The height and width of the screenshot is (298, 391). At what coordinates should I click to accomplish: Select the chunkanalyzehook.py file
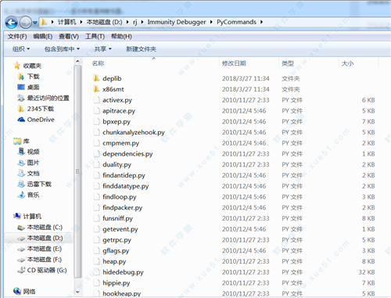pyautogui.click(x=129, y=132)
